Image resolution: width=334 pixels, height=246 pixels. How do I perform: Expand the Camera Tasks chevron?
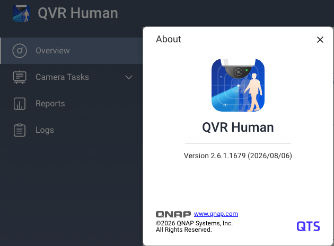[129, 77]
